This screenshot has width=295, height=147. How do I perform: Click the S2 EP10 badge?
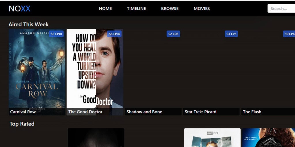point(56,34)
